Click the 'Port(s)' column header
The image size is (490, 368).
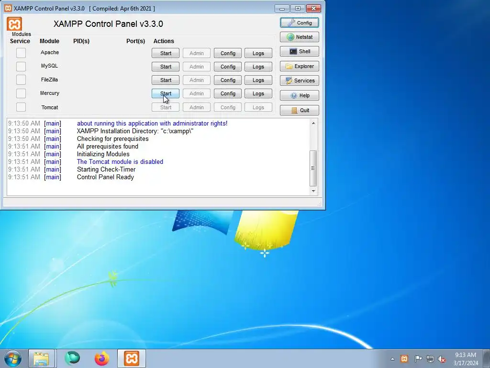[x=135, y=41]
